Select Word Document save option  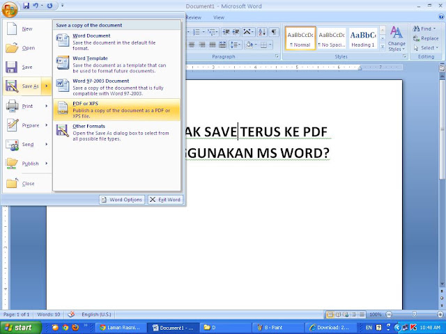click(116, 42)
